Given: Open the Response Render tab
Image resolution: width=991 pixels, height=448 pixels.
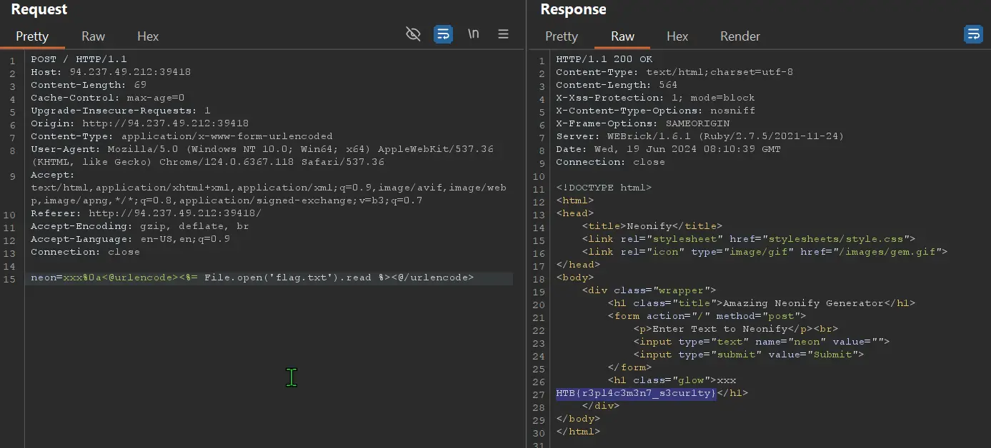Looking at the screenshot, I should (x=740, y=36).
